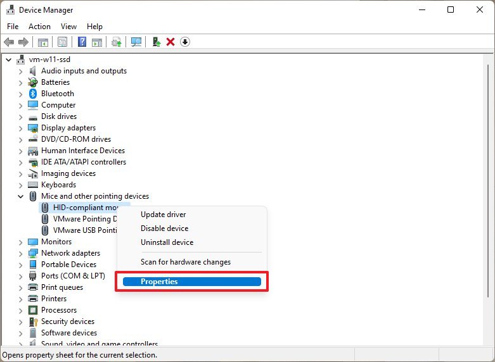
Task: Choose Properties in the context menu
Action: point(192,282)
